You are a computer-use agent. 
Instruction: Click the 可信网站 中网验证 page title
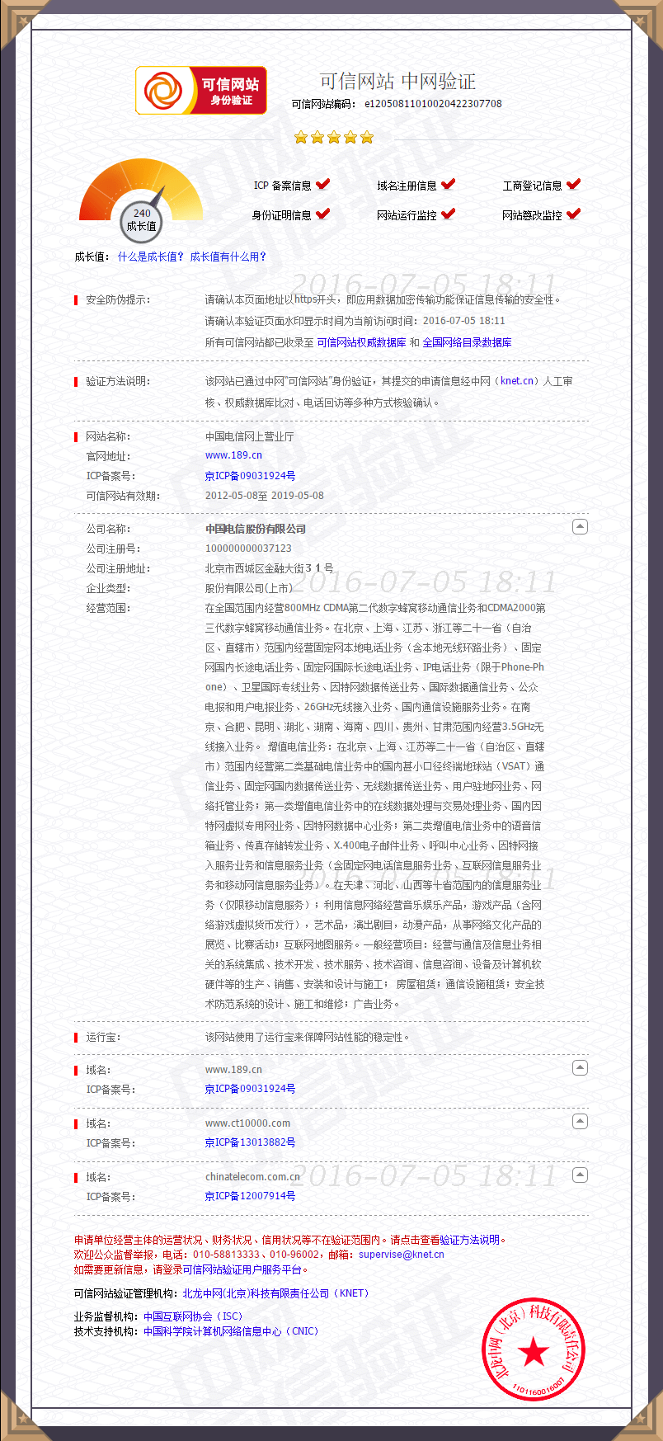tap(397, 81)
